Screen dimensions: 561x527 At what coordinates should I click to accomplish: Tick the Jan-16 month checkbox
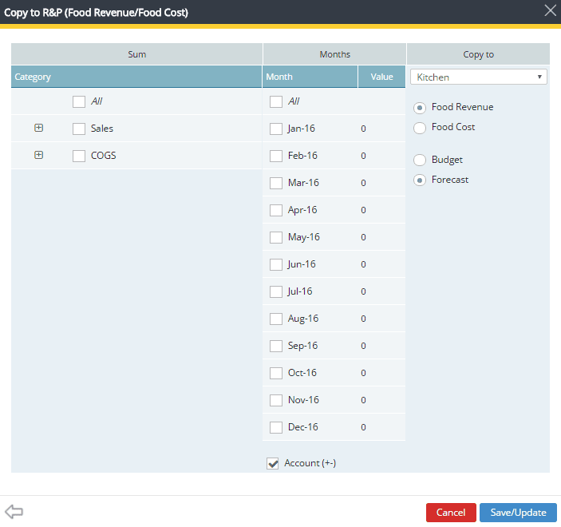coord(276,129)
